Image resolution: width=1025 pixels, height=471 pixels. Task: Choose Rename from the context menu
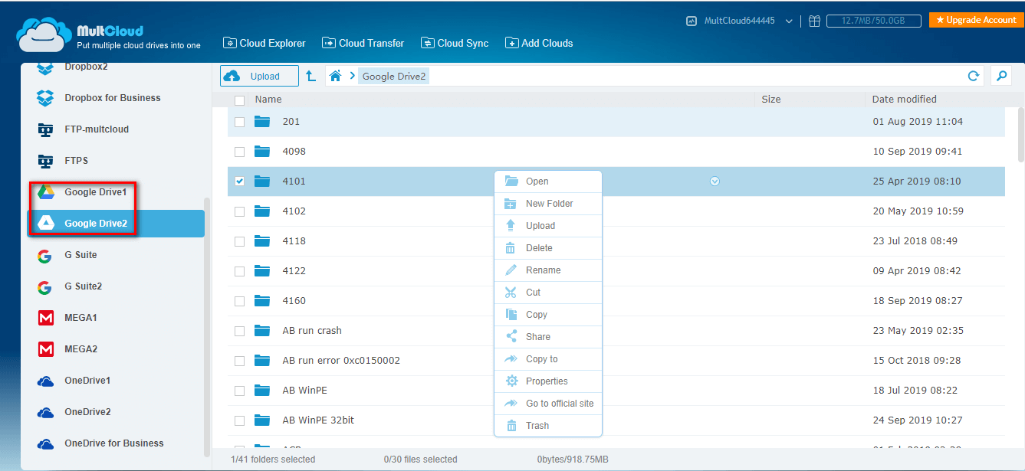tap(543, 270)
